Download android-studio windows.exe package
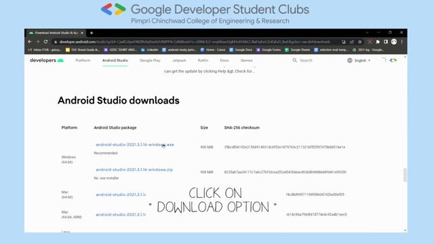 (x=135, y=144)
